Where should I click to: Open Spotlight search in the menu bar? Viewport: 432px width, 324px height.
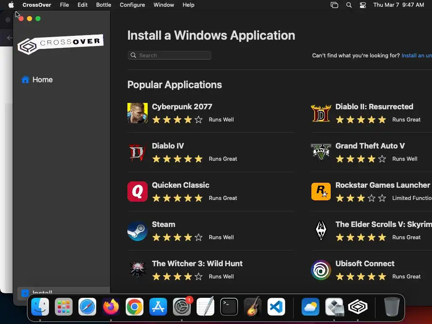(x=349, y=5)
